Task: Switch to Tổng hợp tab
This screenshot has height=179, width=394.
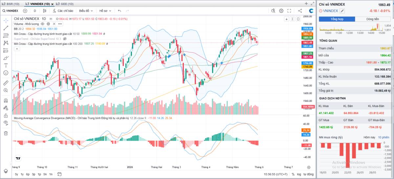Action: (337, 19)
